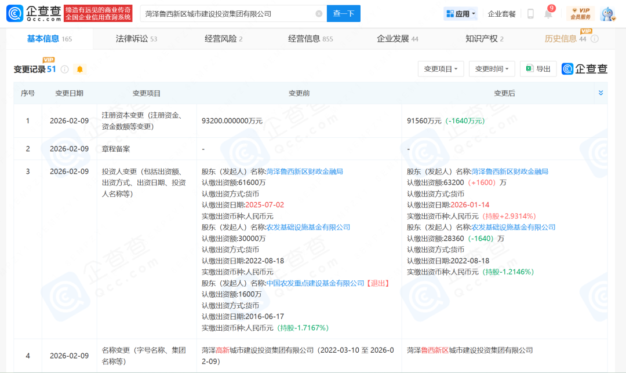
Task: Open 中国农发重点建设基金有限公司 shareholder link
Action: coord(315,283)
